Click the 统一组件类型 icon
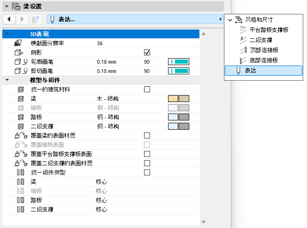The height and width of the screenshot is (228, 307). [21, 173]
